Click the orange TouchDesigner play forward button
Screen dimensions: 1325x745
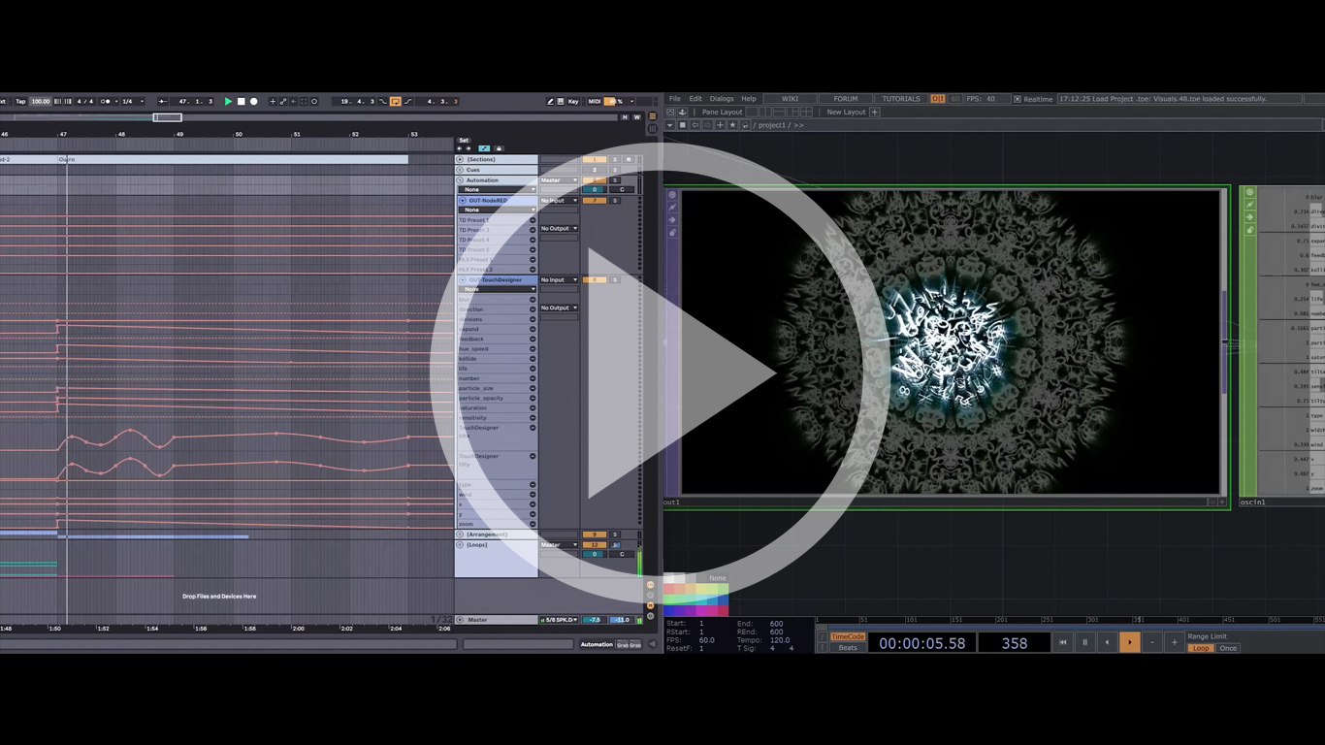point(1130,642)
